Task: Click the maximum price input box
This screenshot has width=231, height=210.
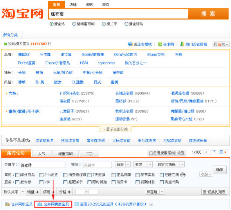Action: pos(94,192)
